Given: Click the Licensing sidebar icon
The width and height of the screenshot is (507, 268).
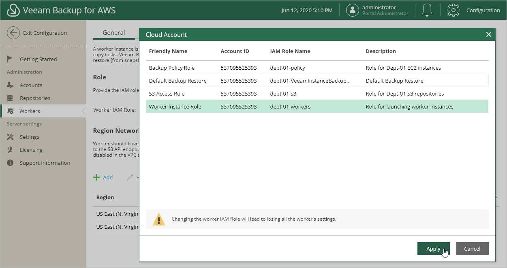Looking at the screenshot, I should (x=11, y=150).
